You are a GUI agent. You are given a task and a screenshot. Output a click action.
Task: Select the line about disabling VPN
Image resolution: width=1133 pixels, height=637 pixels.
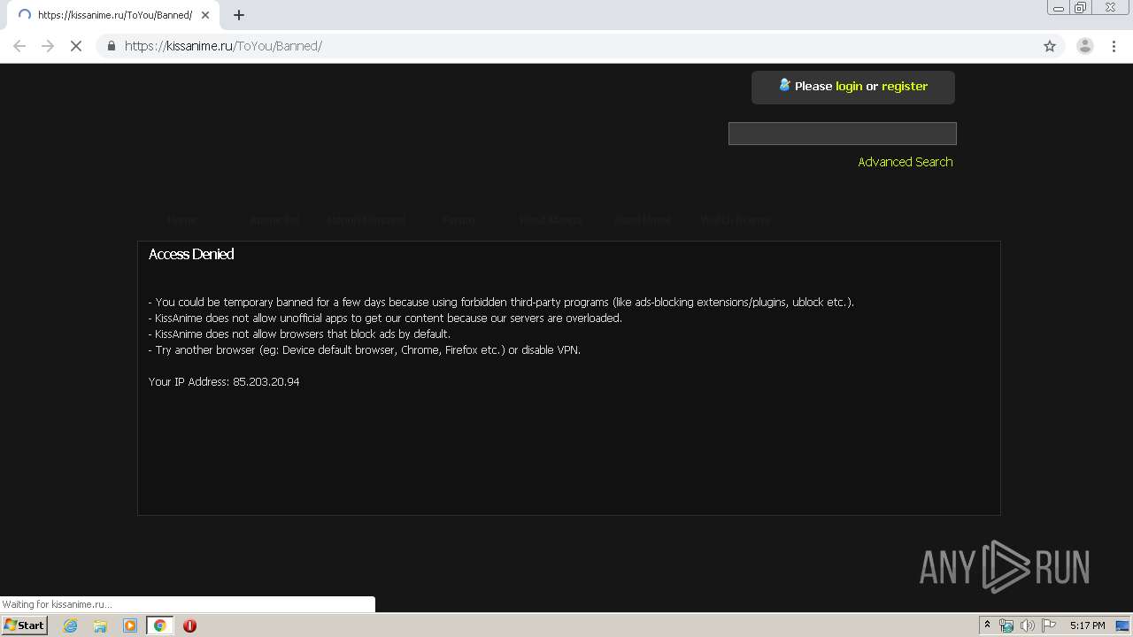tap(365, 349)
